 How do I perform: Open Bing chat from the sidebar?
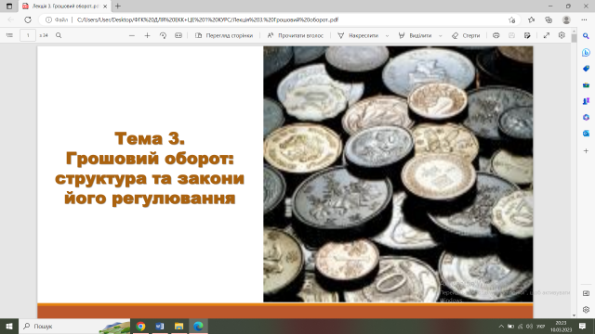[586, 53]
